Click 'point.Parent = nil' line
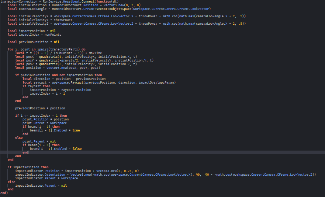Viewport: 325px width, 197px height. (x=39, y=141)
